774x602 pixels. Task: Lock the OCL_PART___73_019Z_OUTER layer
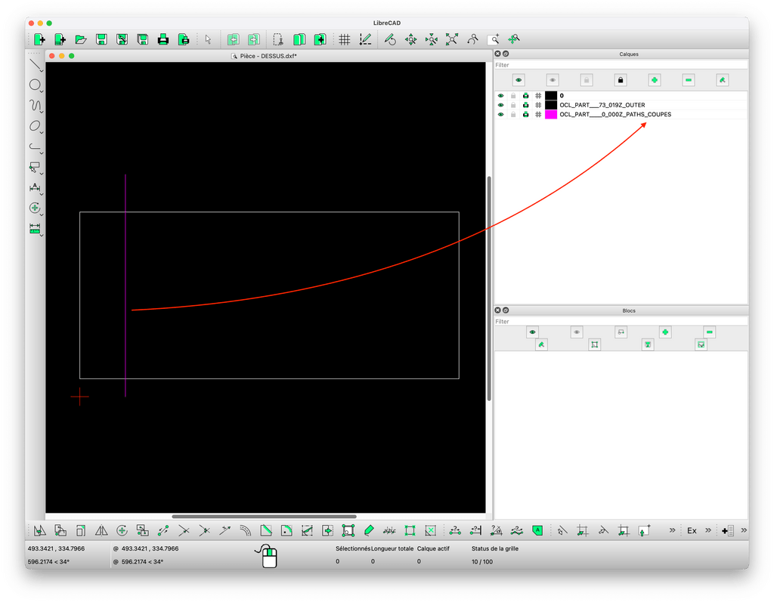513,105
